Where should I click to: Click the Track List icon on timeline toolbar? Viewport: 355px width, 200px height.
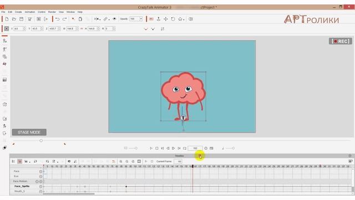click(x=13, y=161)
